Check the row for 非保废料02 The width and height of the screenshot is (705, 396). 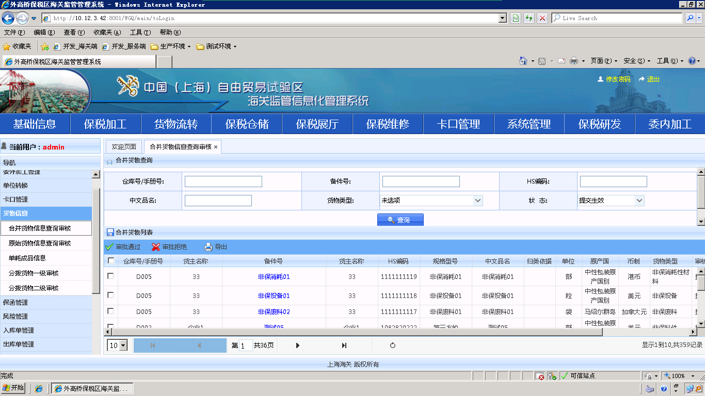[110, 311]
